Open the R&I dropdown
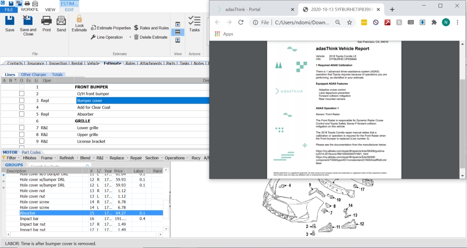This screenshot has height=248, width=467. coord(101,158)
